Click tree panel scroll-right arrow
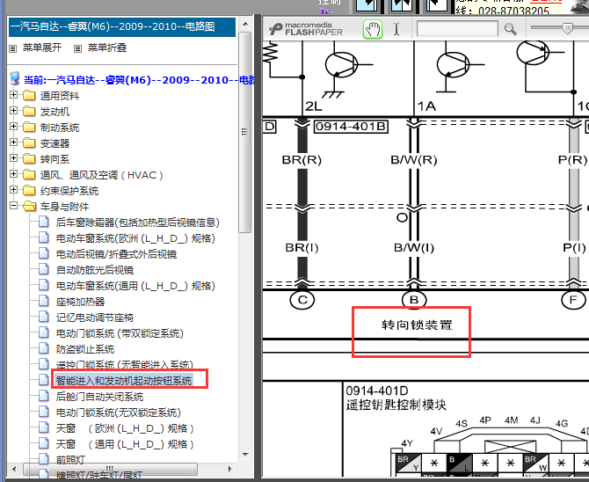 [230, 469]
